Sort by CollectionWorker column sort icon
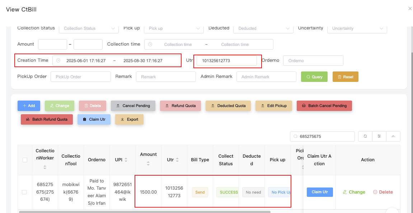This screenshot has width=413, height=213. pyautogui.click(x=45, y=167)
